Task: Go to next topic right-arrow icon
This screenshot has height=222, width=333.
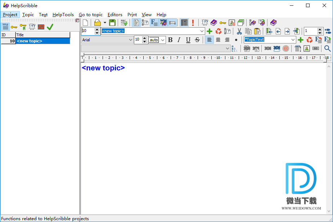Action: tap(287, 31)
